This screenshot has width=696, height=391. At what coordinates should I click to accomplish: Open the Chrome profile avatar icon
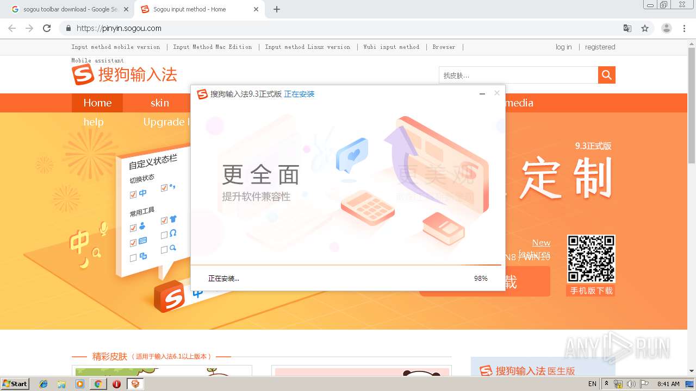[667, 28]
